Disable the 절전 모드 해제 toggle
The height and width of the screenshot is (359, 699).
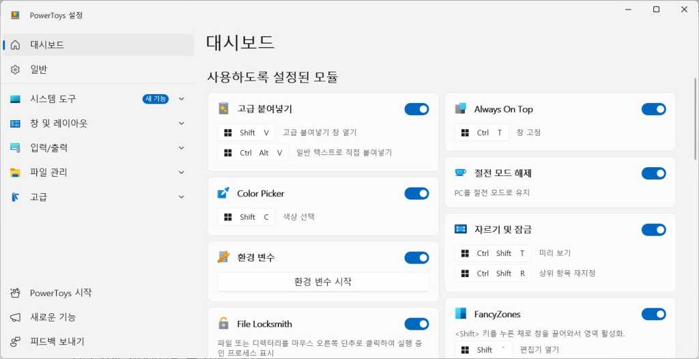(x=654, y=173)
